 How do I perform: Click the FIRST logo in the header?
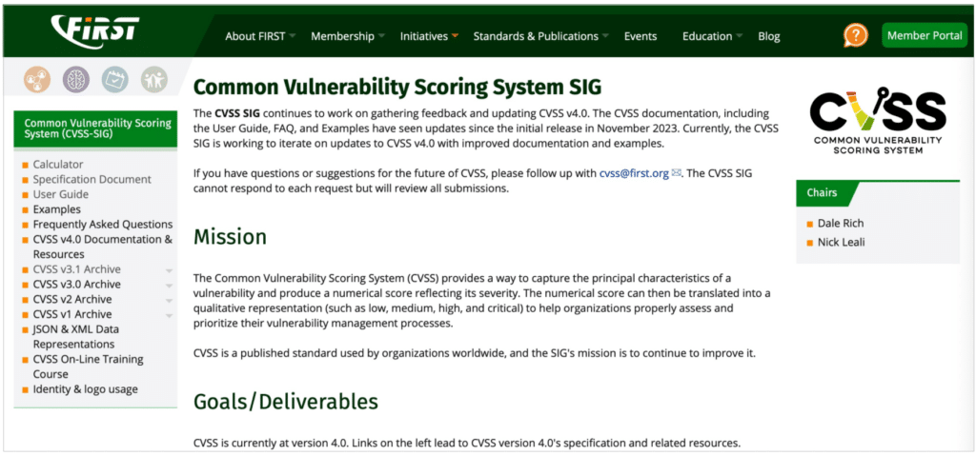[x=95, y=31]
